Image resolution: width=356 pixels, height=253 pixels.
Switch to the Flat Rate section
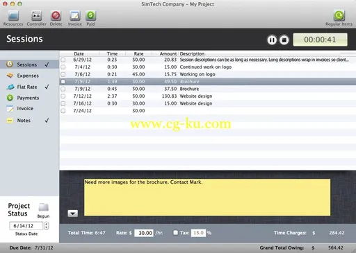click(x=27, y=87)
